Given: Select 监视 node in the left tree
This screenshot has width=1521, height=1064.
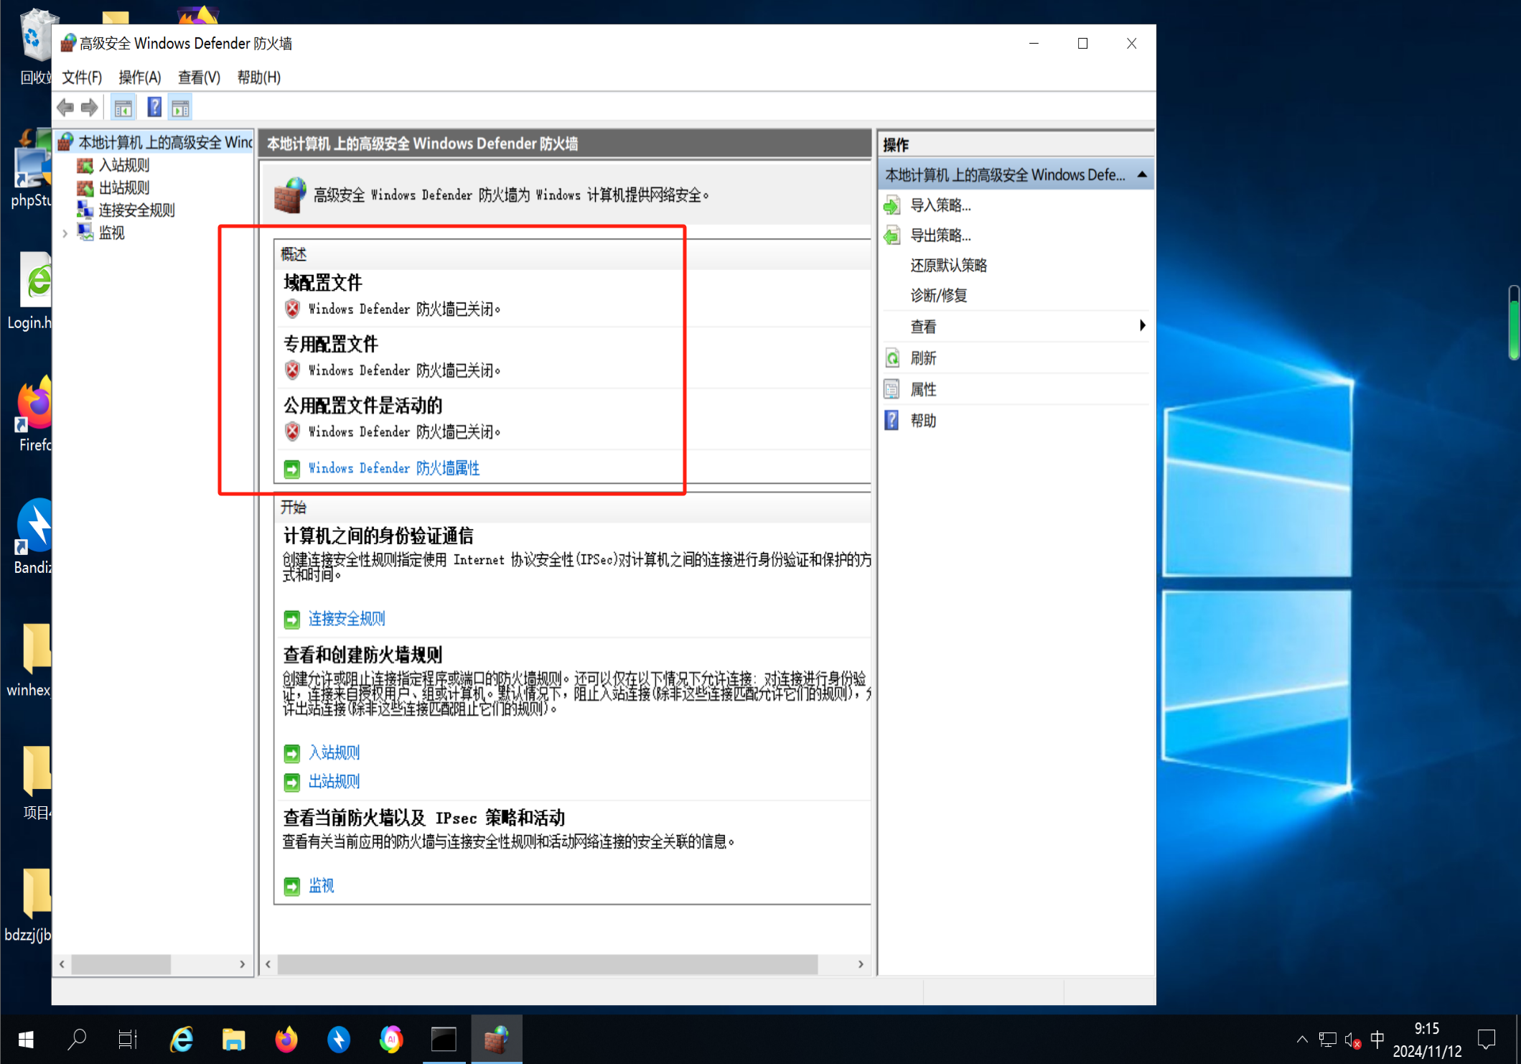Looking at the screenshot, I should [111, 233].
